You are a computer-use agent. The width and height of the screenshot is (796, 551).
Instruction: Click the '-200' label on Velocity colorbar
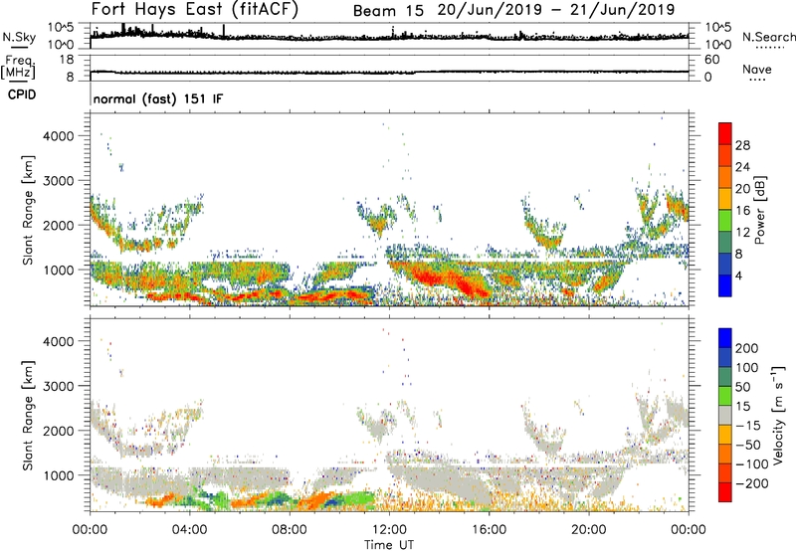tap(752, 483)
